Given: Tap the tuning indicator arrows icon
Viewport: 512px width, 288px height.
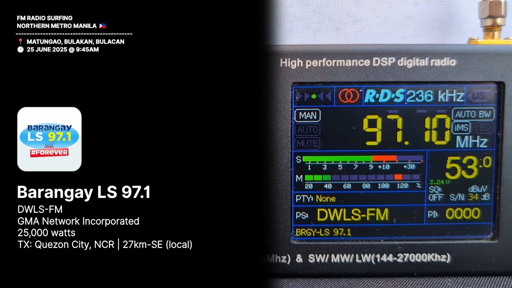Looking at the screenshot, I should click(314, 96).
